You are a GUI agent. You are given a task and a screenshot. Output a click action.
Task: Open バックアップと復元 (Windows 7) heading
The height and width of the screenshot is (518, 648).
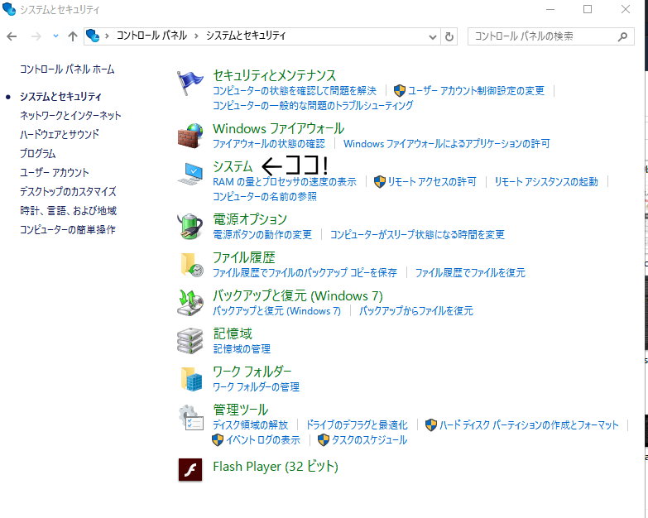pos(298,295)
